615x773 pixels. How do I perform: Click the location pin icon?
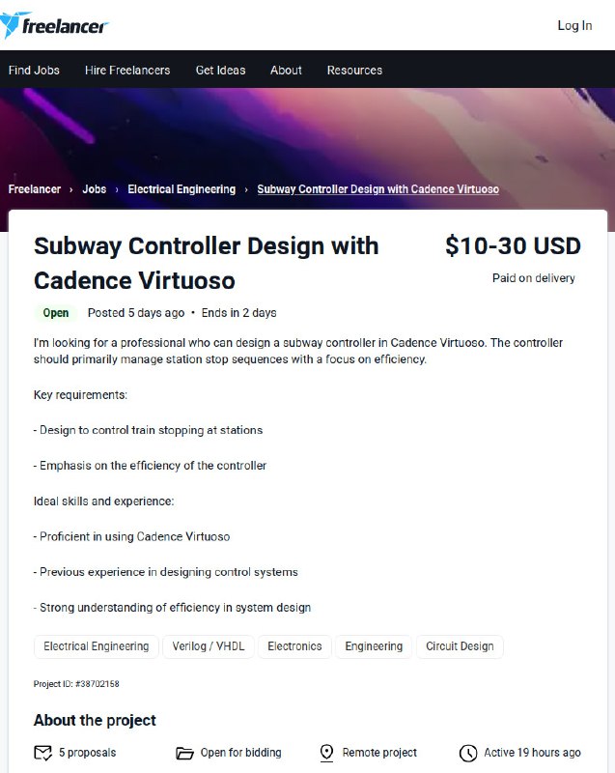[326, 753]
